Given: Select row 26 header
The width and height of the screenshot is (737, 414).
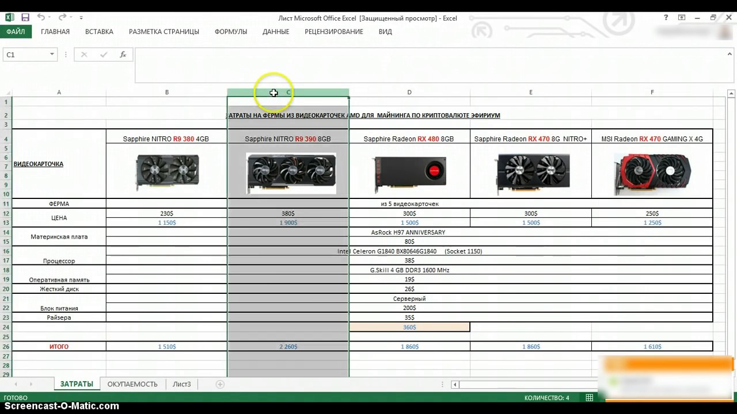Looking at the screenshot, I should [6, 347].
